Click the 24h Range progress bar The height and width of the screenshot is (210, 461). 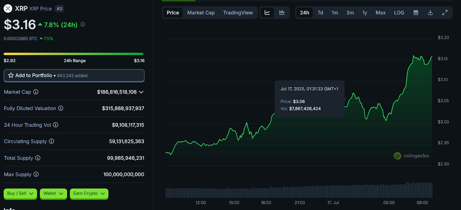[74, 54]
